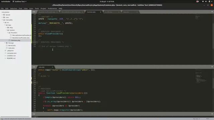This screenshot has height=120, width=214.
Task: Open the Help menu
Action: point(61,8)
